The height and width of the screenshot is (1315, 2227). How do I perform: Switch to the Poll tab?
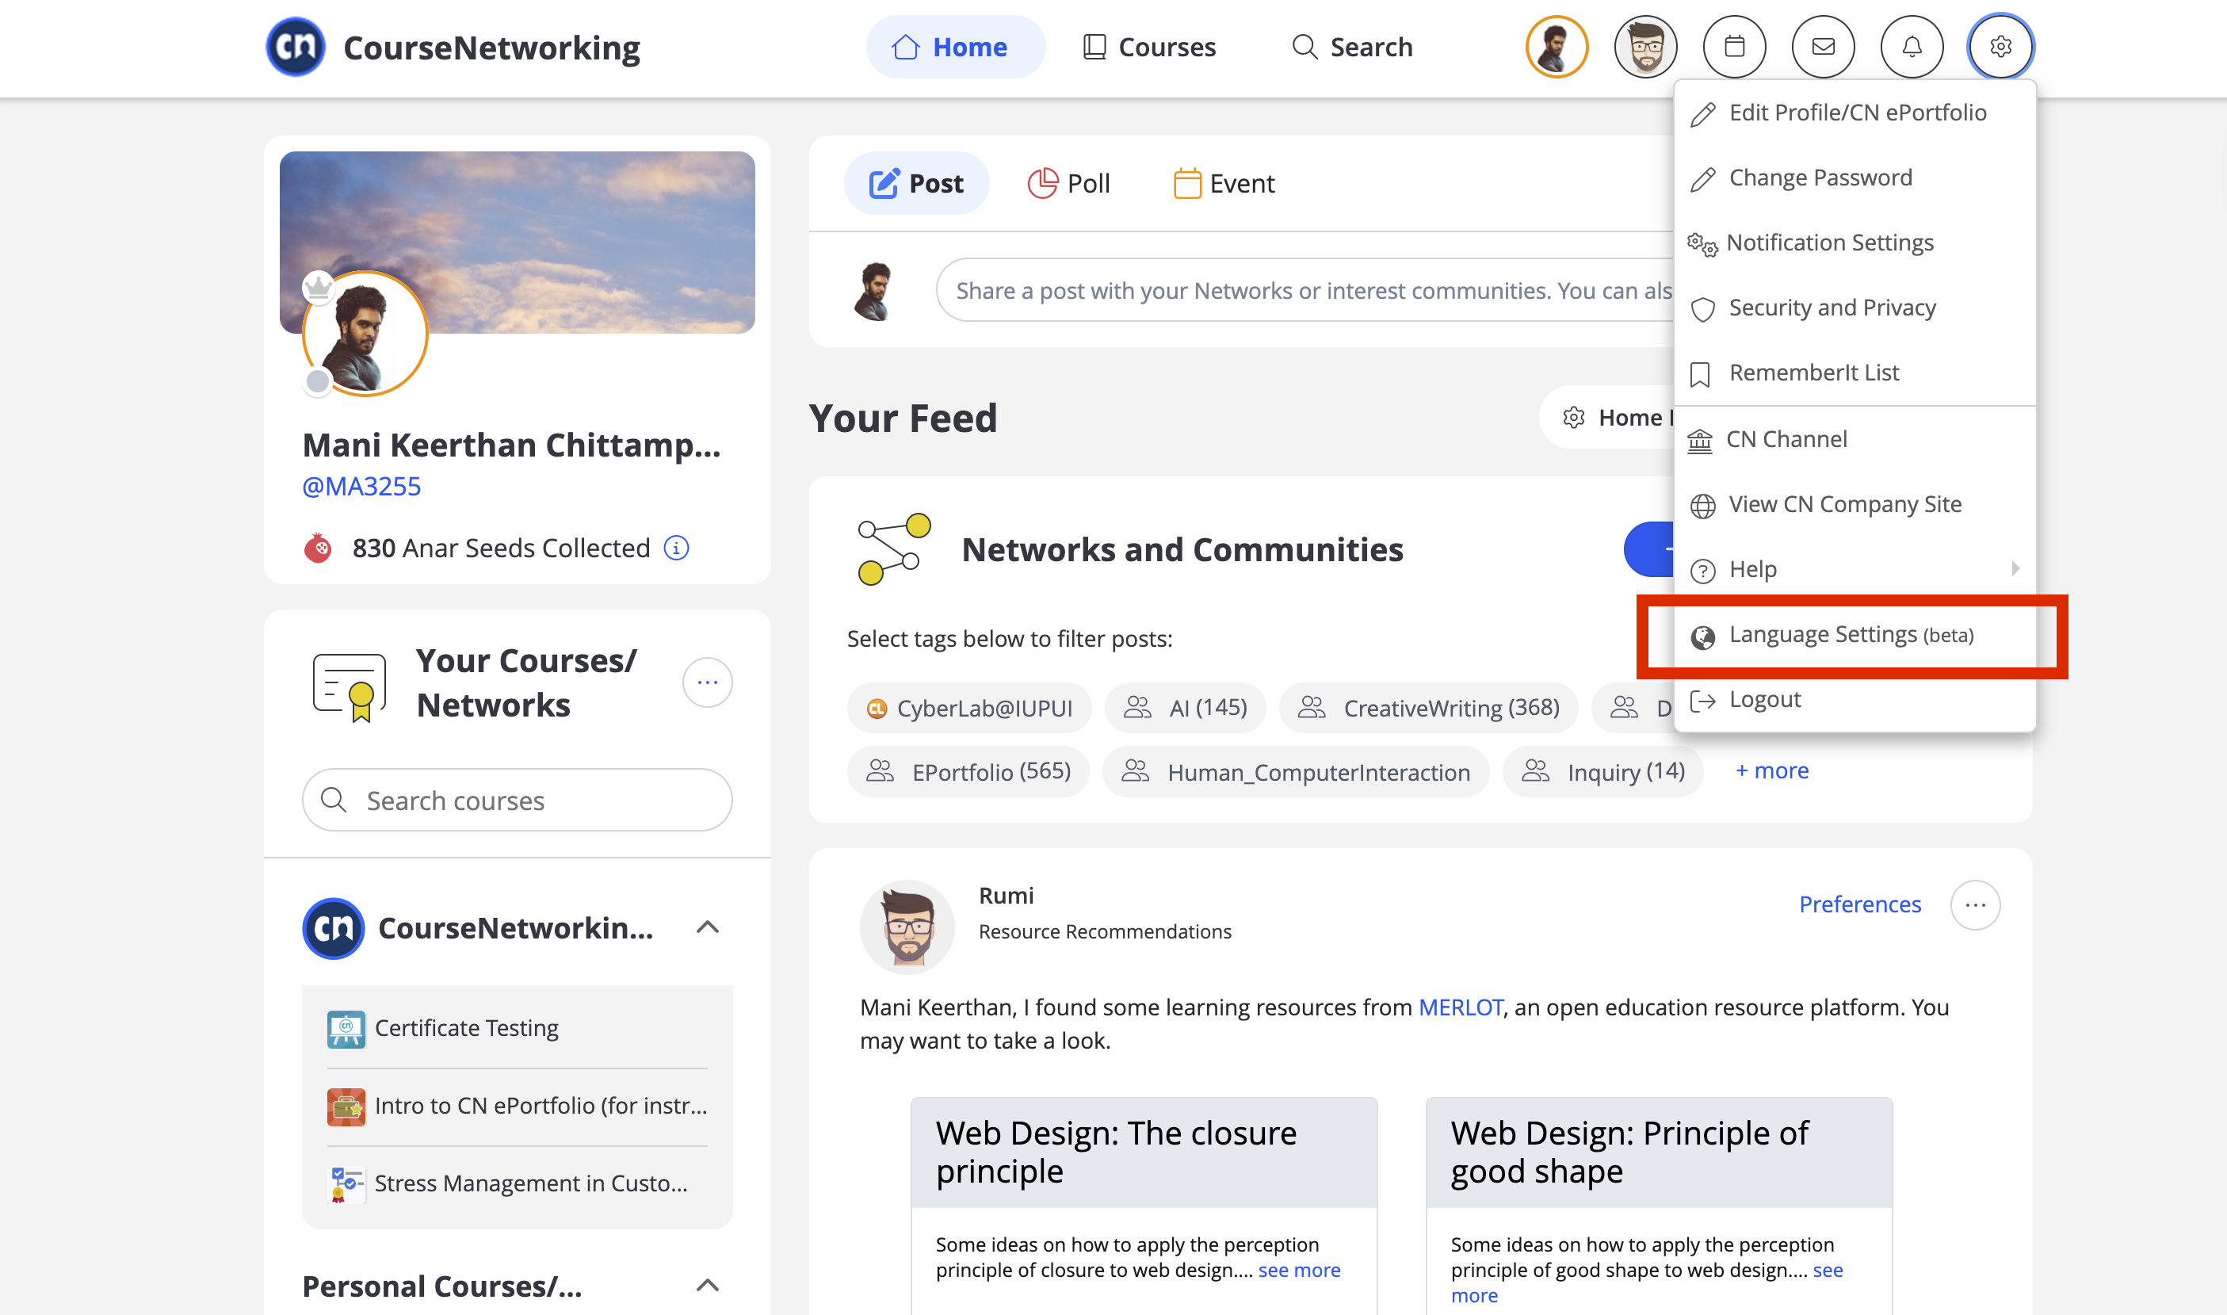1068,183
